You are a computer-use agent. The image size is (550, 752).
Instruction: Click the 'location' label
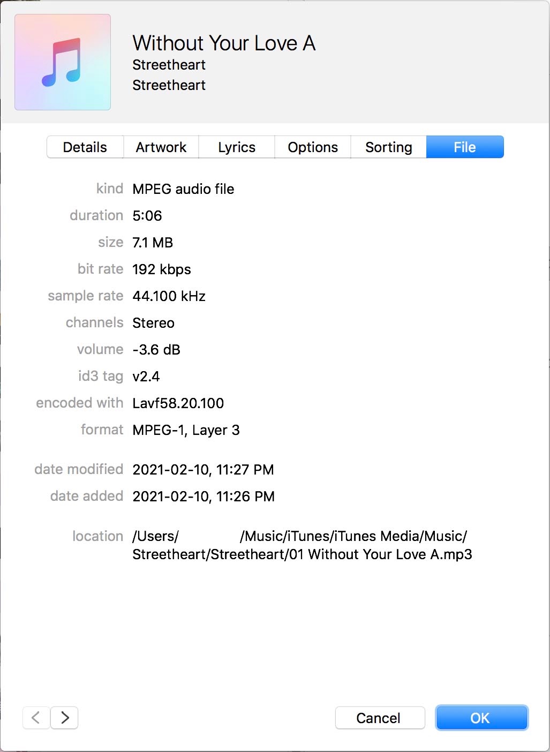pyautogui.click(x=98, y=536)
